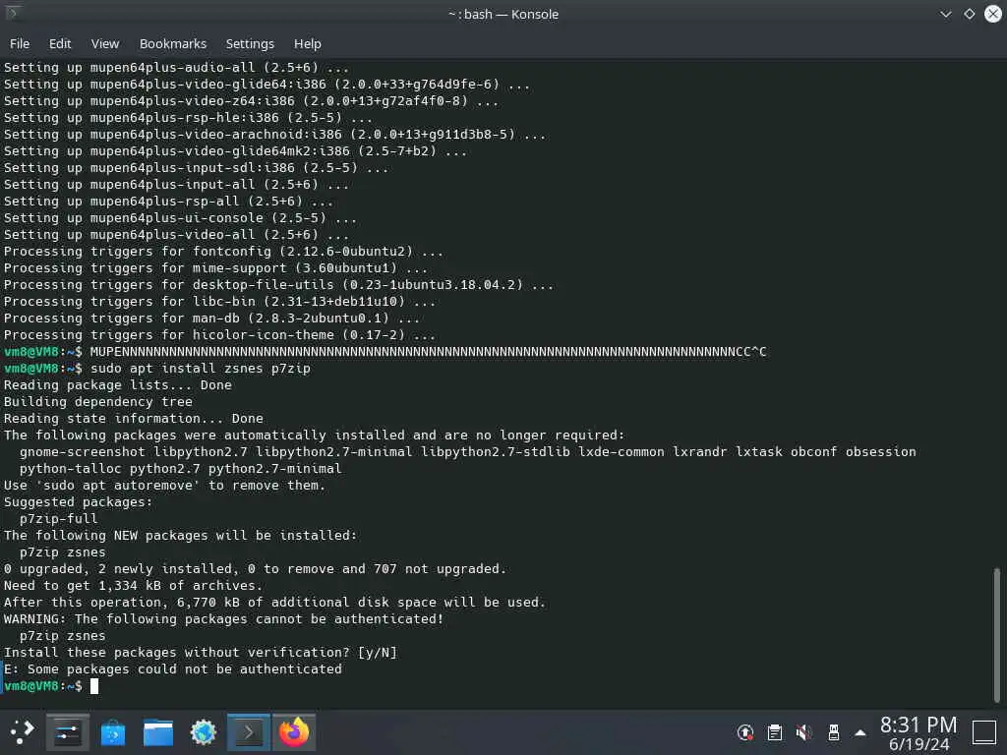Viewport: 1007px width, 755px height.
Task: Launch Discover software store from taskbar
Action: pyautogui.click(x=113, y=731)
